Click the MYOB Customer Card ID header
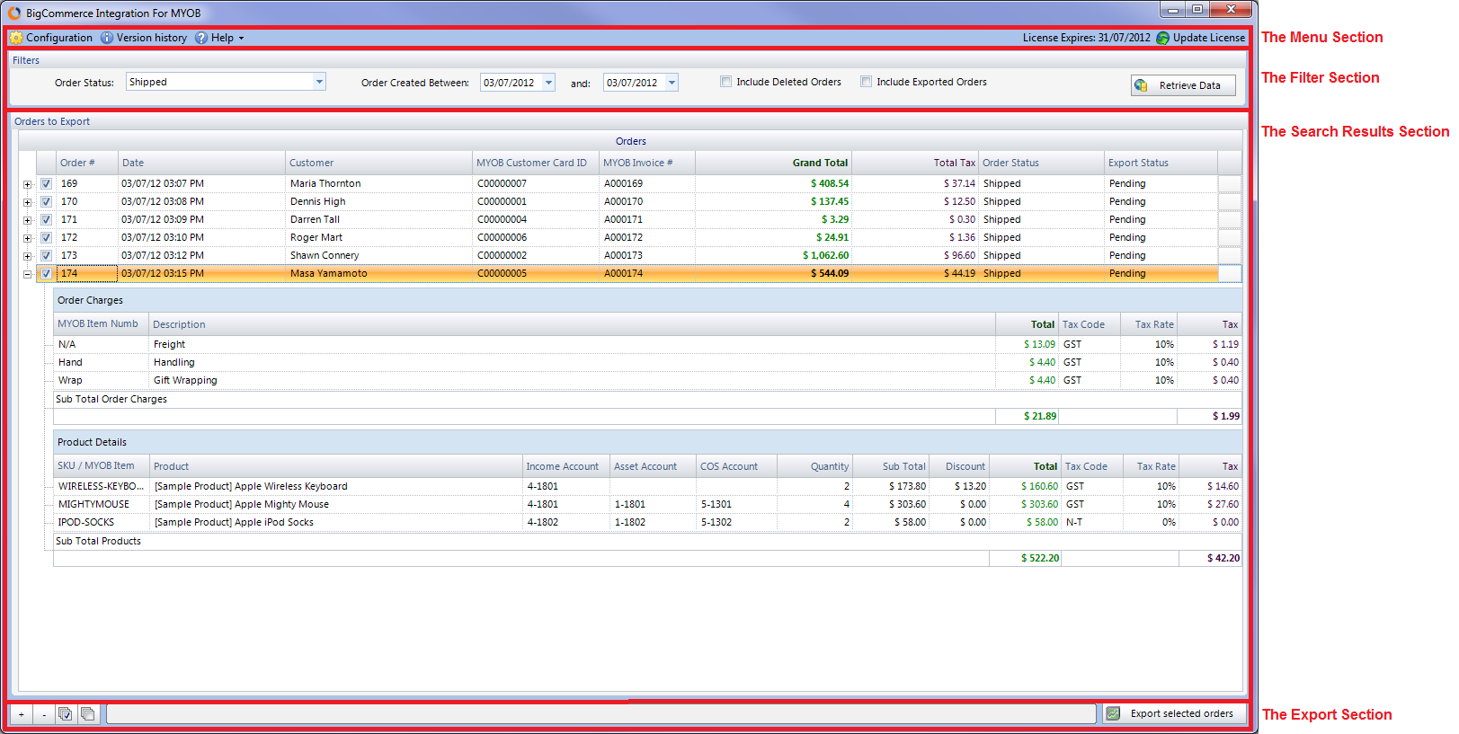The height and width of the screenshot is (734, 1459). [536, 163]
